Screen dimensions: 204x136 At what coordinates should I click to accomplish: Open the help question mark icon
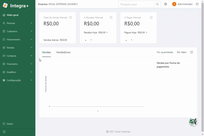(165, 4)
